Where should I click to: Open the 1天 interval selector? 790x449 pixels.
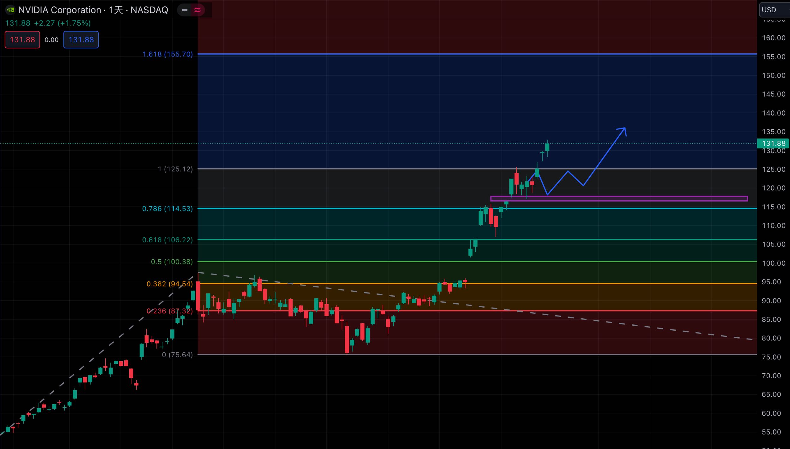(116, 10)
